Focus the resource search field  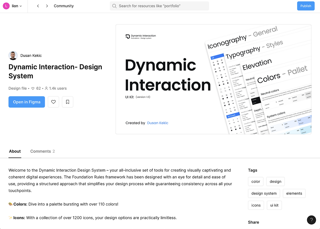pos(159,6)
